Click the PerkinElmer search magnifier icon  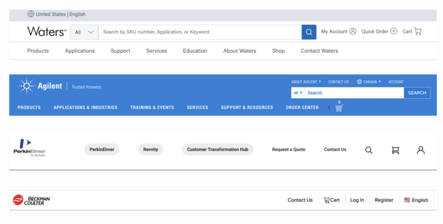click(369, 150)
